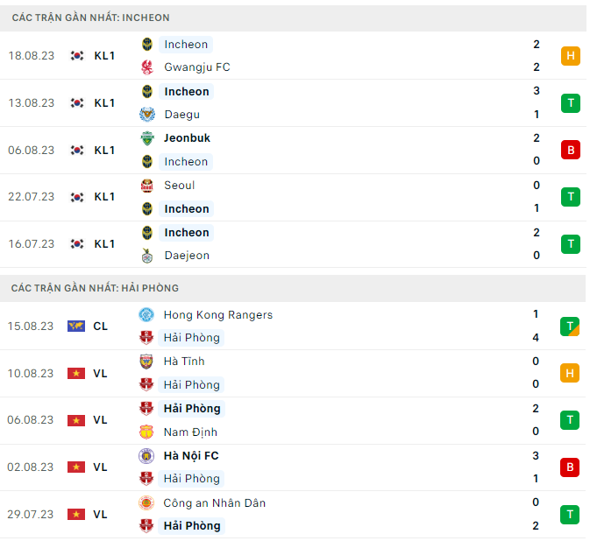Click the Công an Nhân Dân logo
This screenshot has height=548, width=590.
tap(146, 502)
